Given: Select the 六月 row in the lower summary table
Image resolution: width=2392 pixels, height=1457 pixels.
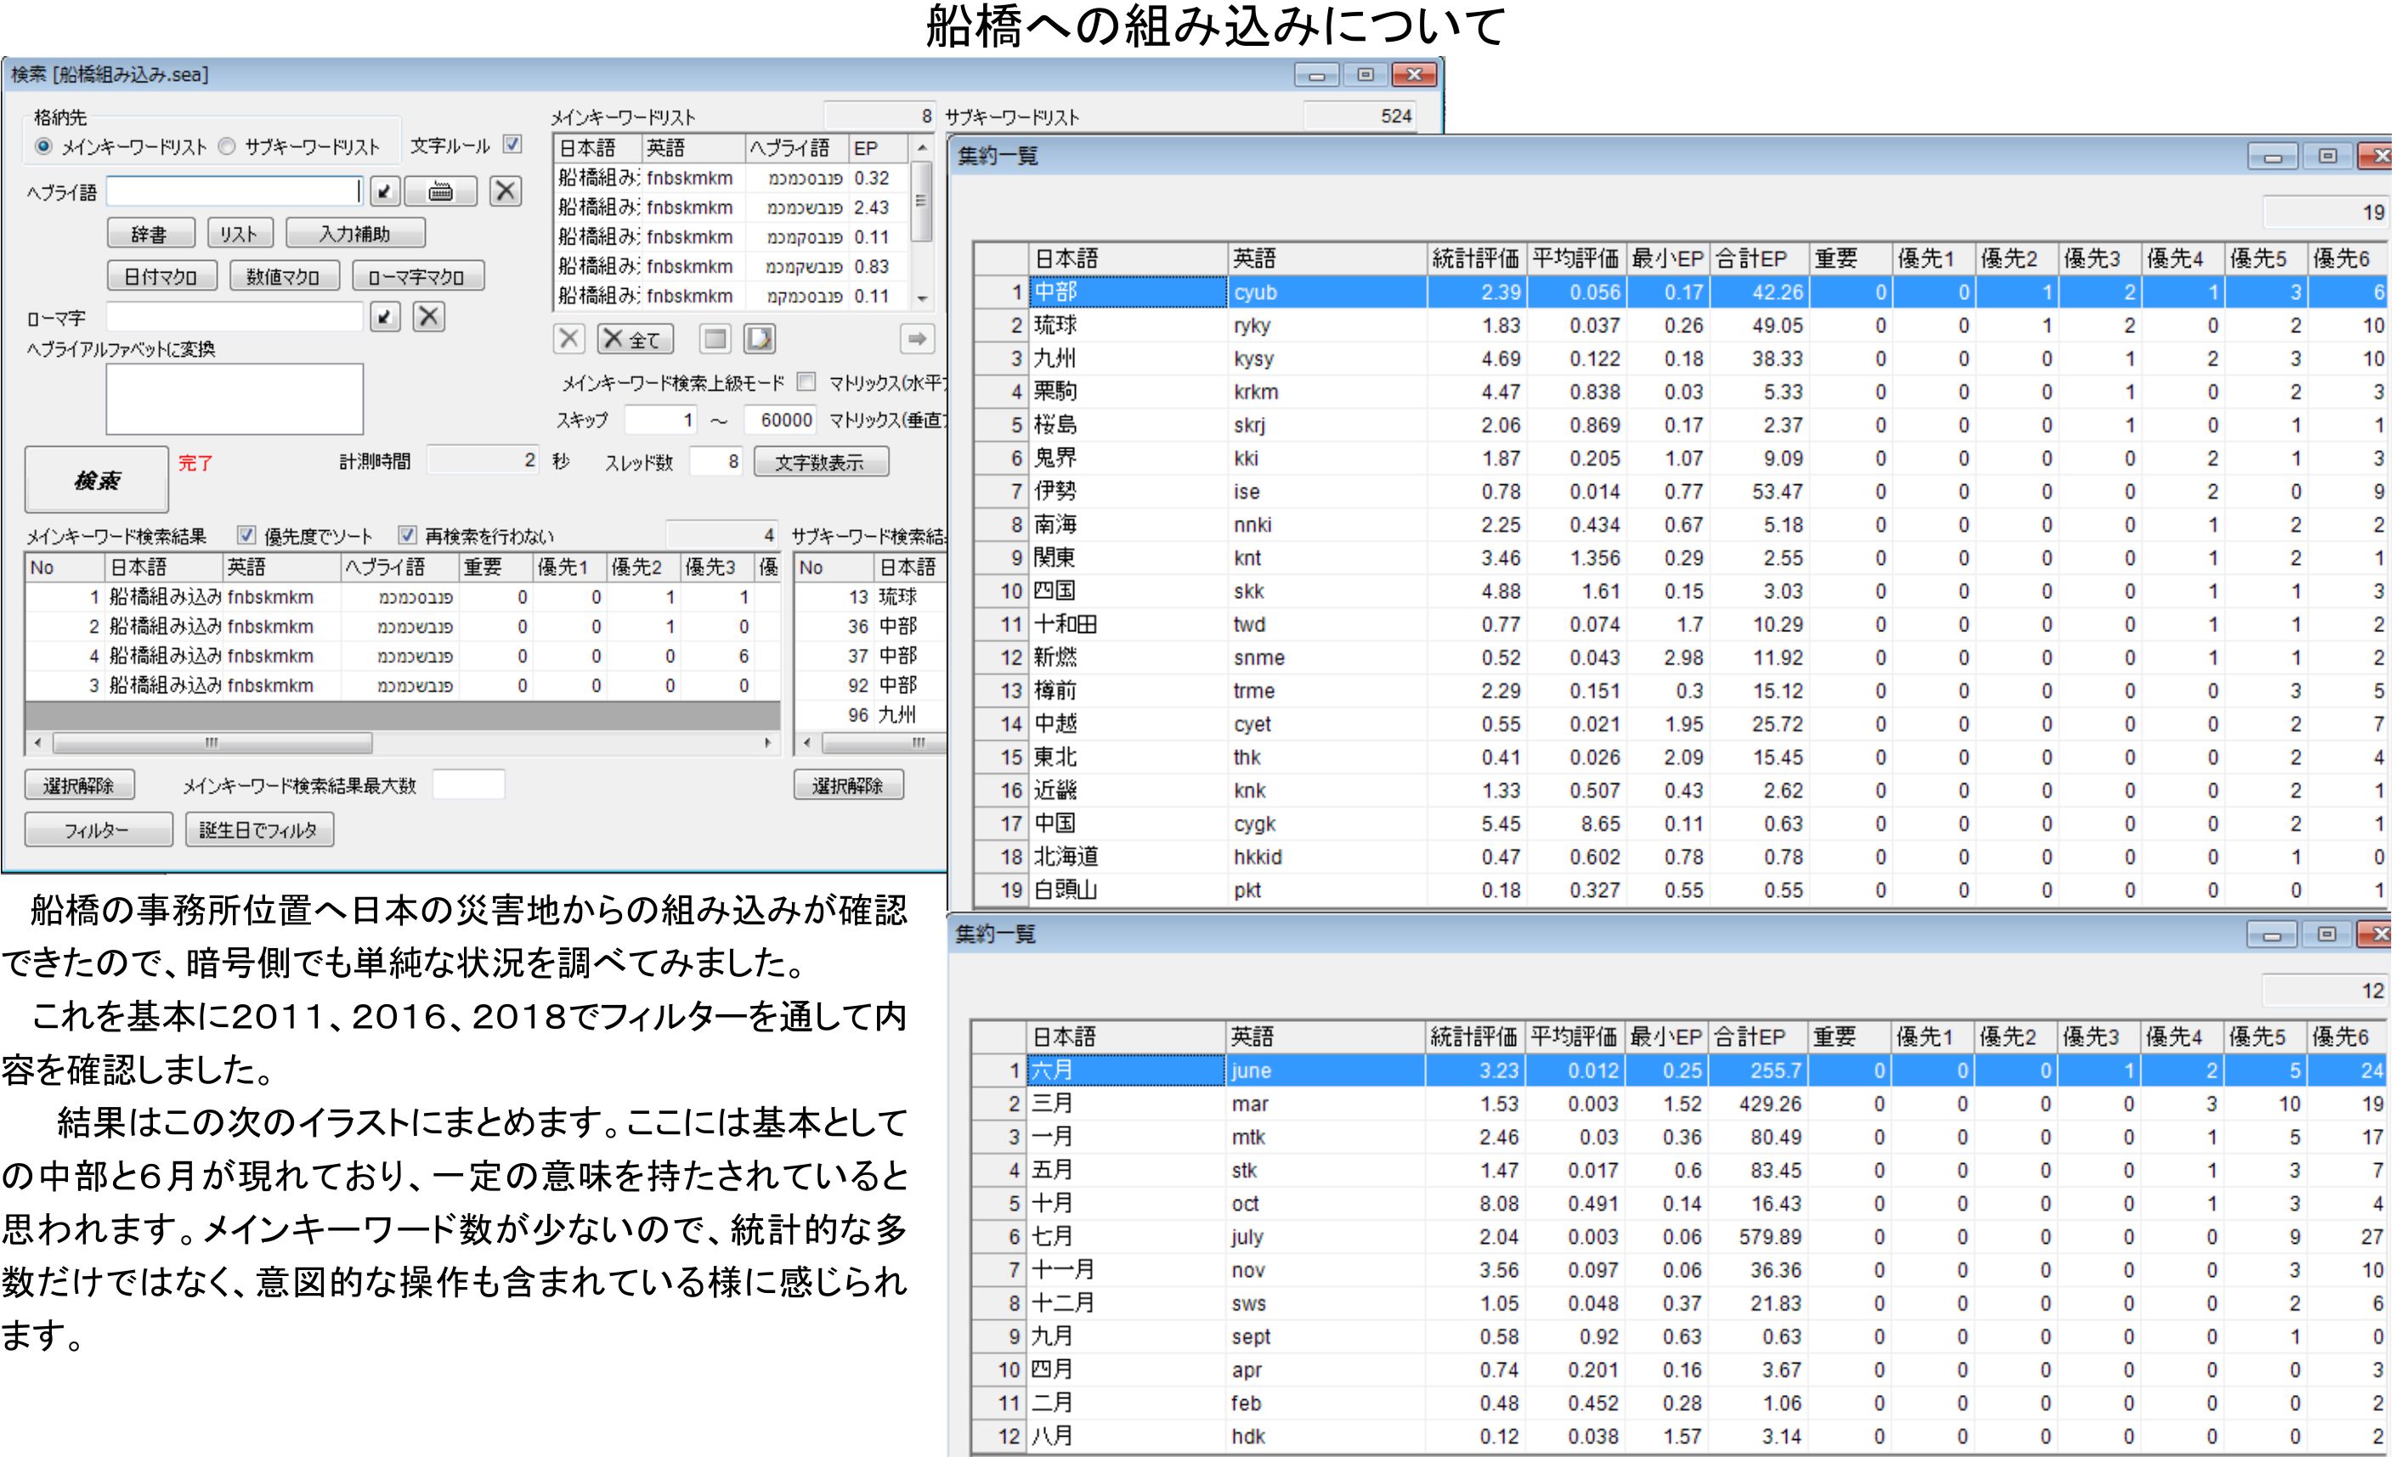Looking at the screenshot, I should click(x=1124, y=1070).
